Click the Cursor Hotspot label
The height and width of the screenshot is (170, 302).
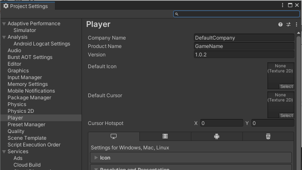pyautogui.click(x=106, y=123)
